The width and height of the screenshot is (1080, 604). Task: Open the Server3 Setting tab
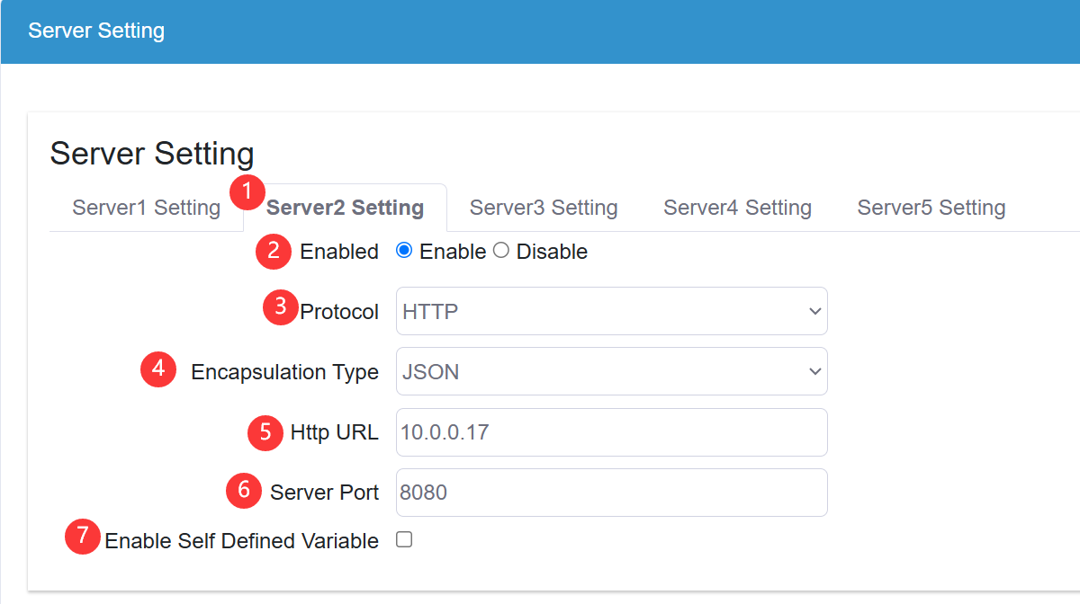tap(543, 207)
